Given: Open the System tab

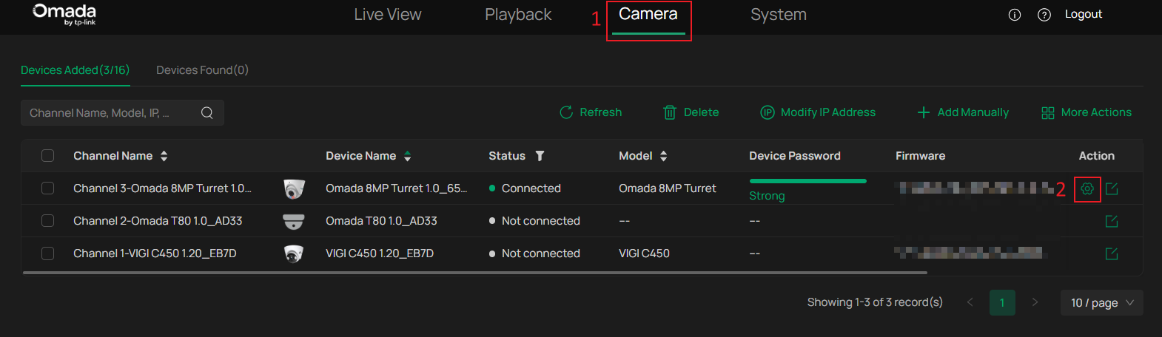Looking at the screenshot, I should pos(779,15).
